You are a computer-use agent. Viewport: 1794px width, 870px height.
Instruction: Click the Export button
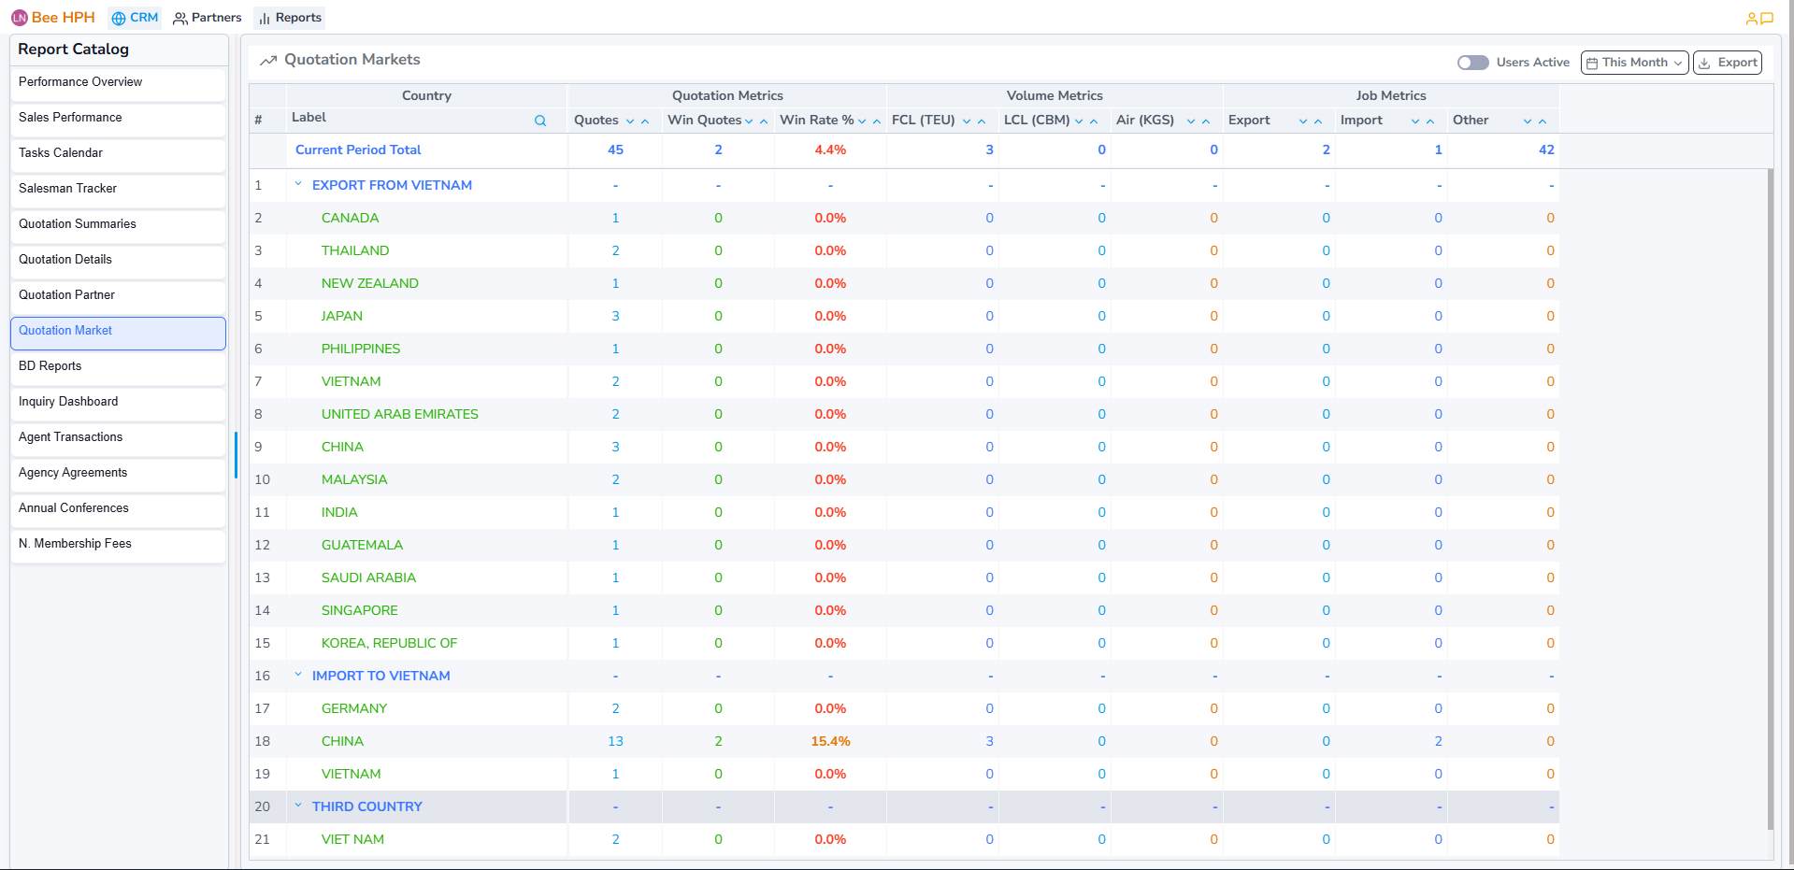point(1727,62)
